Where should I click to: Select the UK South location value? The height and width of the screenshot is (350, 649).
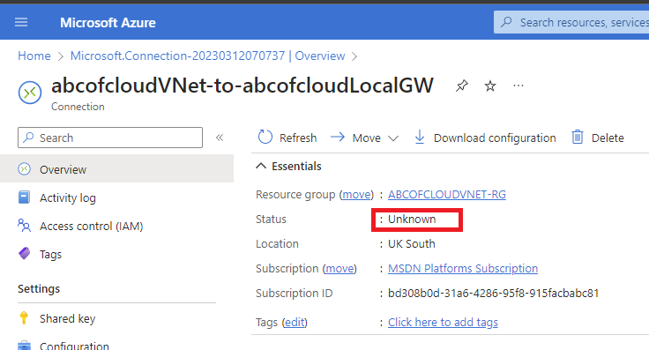pos(412,244)
